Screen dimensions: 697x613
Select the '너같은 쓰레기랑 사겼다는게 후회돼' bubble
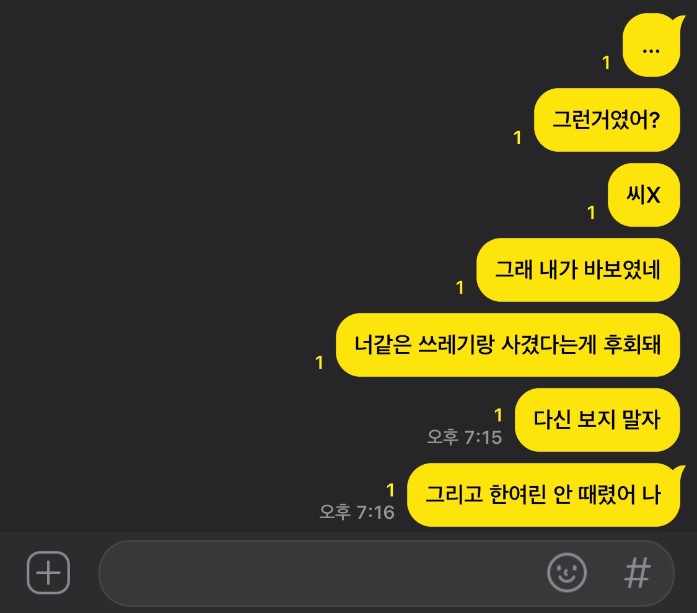click(x=507, y=345)
